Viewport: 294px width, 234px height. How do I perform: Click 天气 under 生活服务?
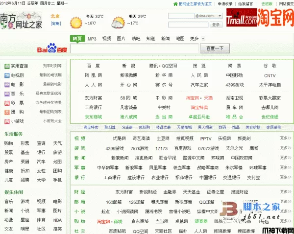tap(57, 143)
